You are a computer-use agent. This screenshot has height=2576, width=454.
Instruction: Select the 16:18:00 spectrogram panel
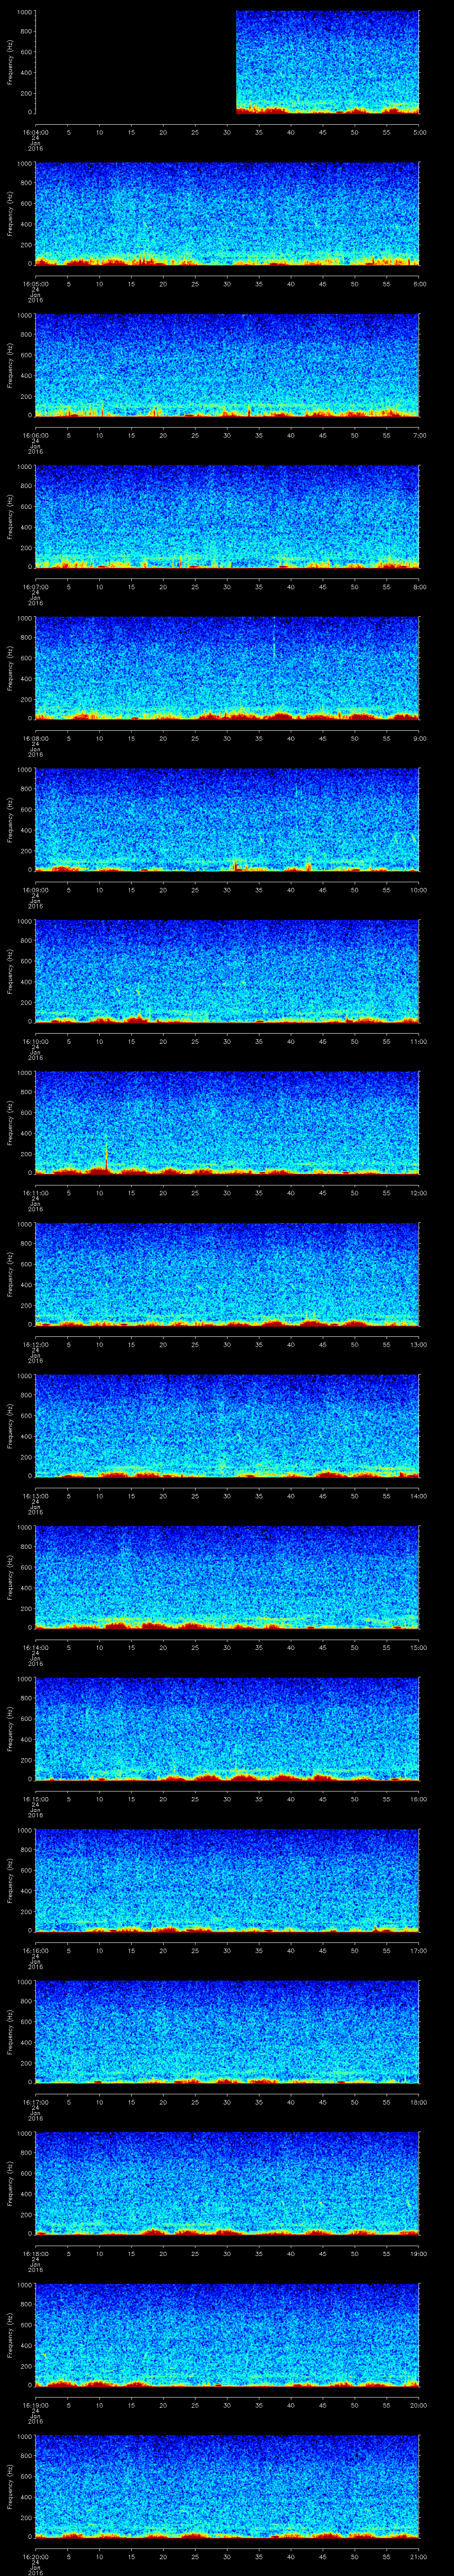click(227, 2183)
